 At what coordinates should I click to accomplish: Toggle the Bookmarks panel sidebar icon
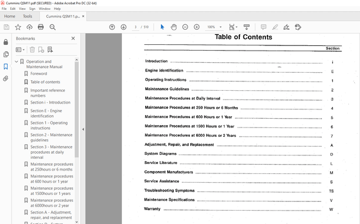point(6,67)
